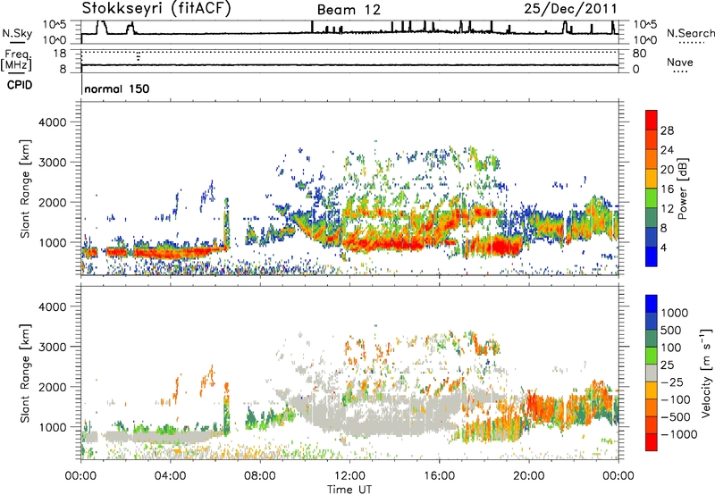Click the 28 tick on power colorbar

(x=667, y=130)
